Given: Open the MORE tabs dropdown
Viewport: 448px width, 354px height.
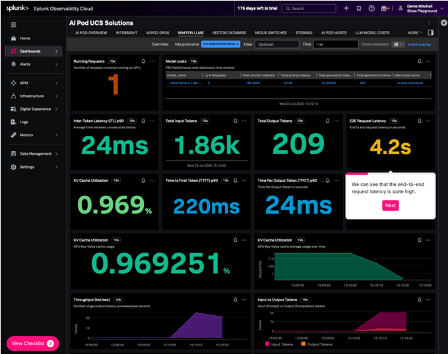Looking at the screenshot, I should click(x=415, y=33).
